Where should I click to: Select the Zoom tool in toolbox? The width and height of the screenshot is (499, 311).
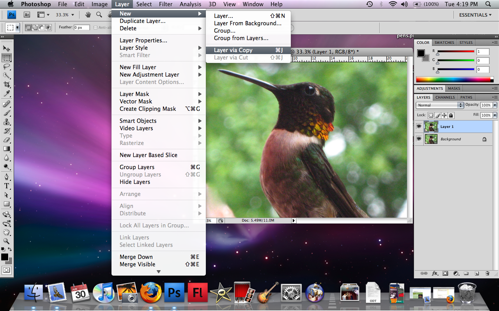click(x=7, y=241)
